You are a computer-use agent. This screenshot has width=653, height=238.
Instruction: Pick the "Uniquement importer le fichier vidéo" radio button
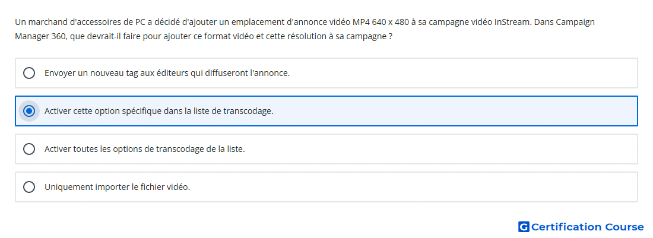click(29, 187)
